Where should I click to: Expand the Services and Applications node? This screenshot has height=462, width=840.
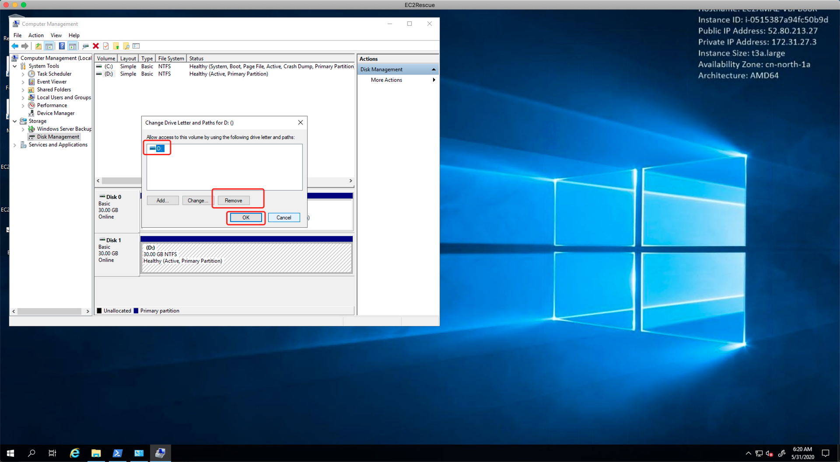point(15,145)
